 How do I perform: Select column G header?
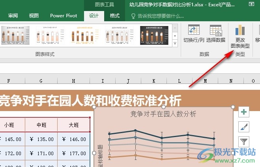[x=41, y=81]
